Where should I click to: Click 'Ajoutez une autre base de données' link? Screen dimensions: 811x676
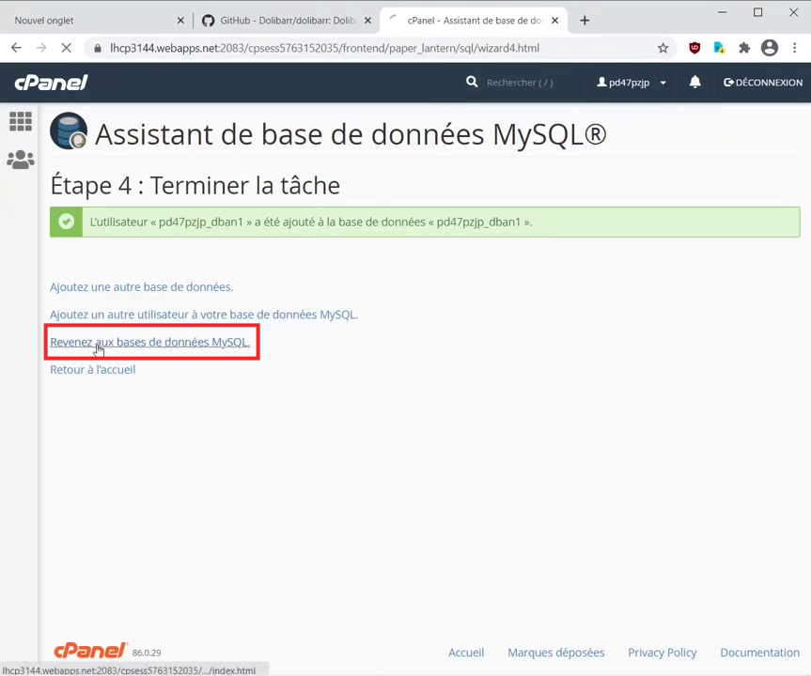click(x=141, y=287)
